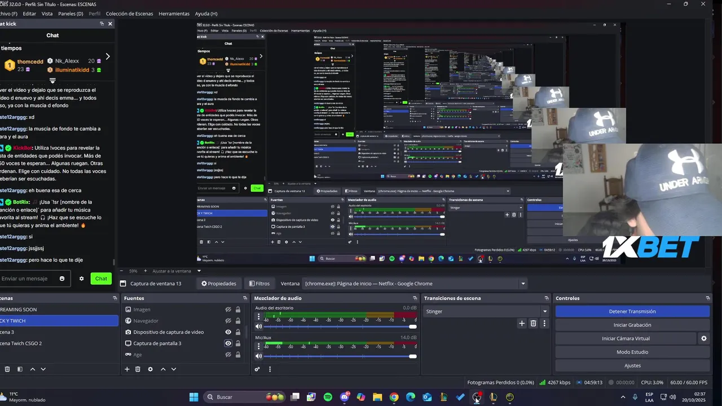Delete selected source with Fuentes trash icon

[x=138, y=369]
